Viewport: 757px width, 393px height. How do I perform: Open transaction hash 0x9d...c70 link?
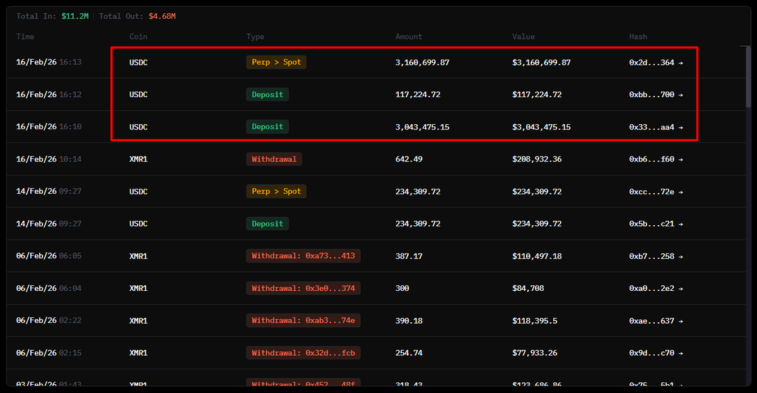(x=655, y=353)
